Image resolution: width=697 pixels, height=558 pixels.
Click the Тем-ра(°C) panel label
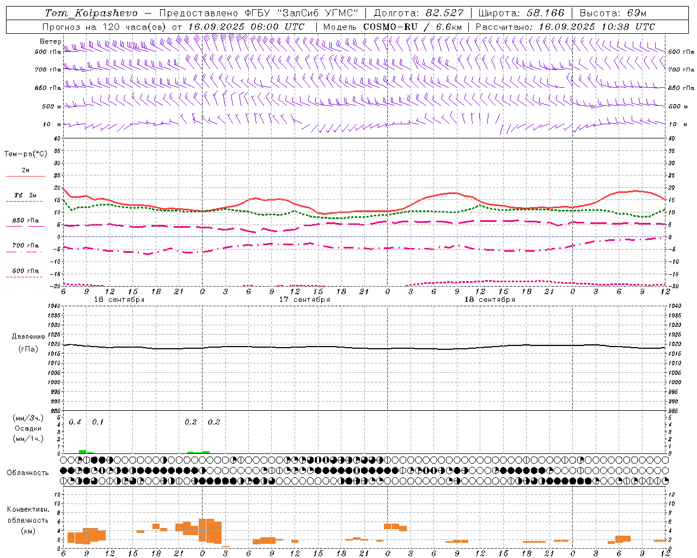pos(26,154)
